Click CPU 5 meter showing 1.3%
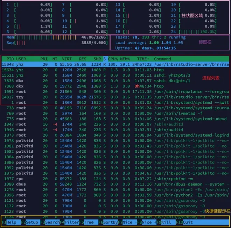The image size is (231, 228). [29, 26]
